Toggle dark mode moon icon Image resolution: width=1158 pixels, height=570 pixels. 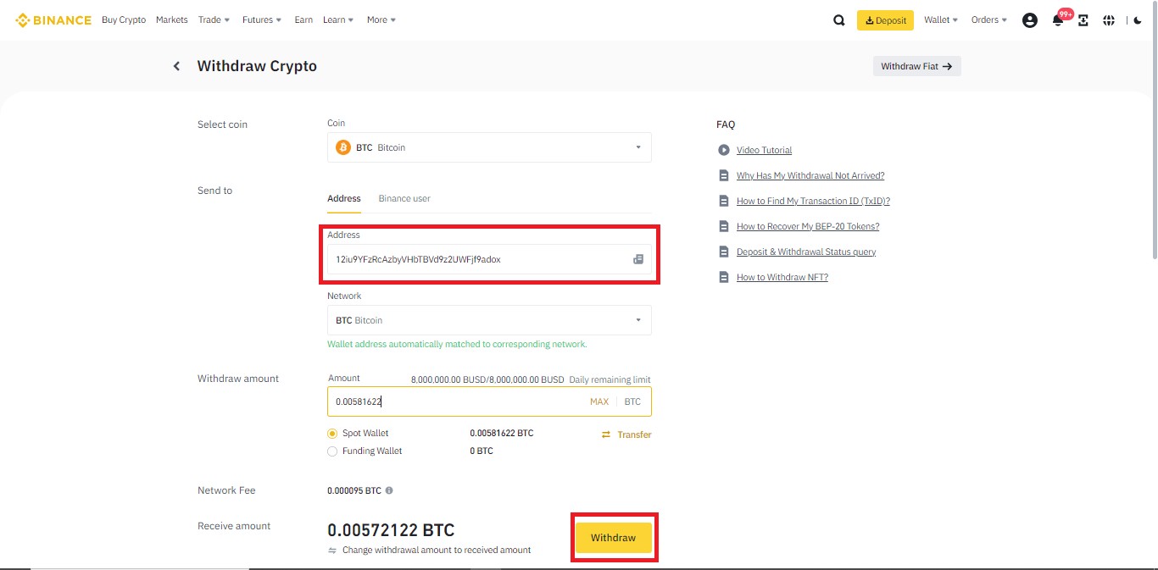(x=1138, y=20)
